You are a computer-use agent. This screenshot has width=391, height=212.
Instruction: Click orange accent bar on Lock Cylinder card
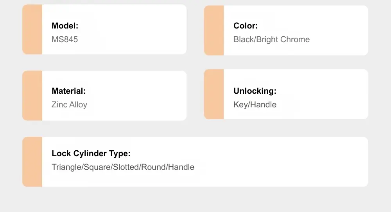32,162
